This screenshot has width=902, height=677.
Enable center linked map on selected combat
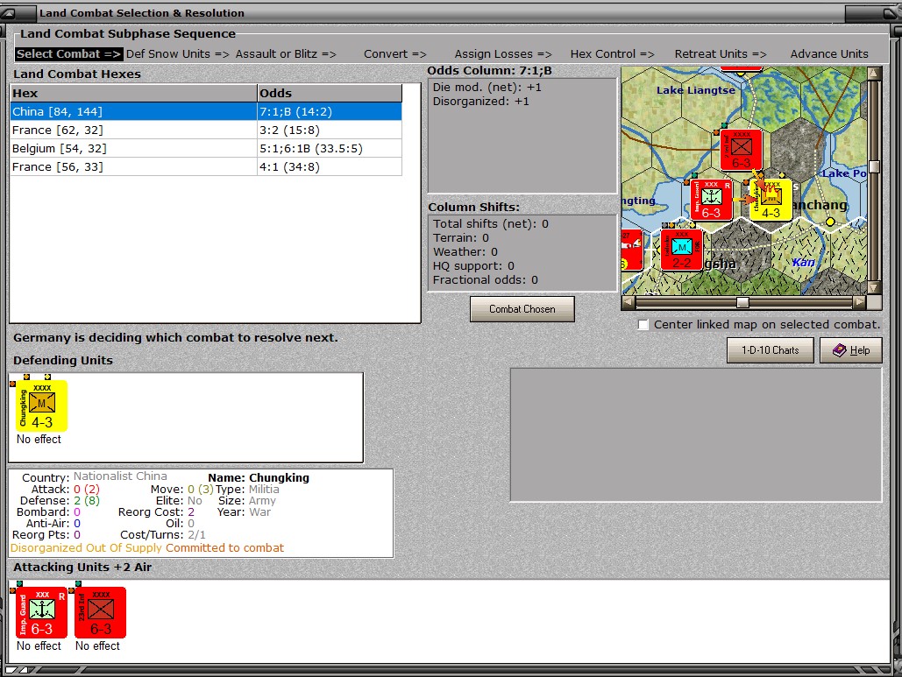pyautogui.click(x=643, y=325)
